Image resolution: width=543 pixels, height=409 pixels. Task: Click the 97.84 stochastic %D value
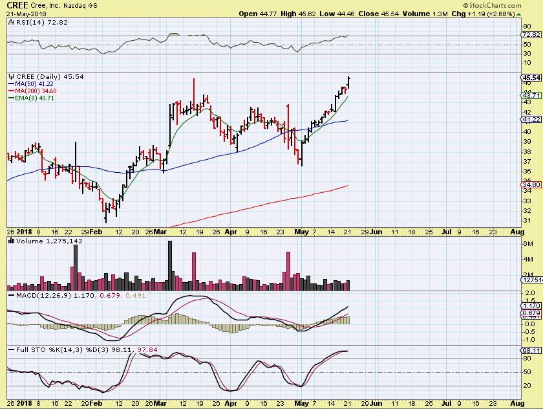[x=147, y=349]
